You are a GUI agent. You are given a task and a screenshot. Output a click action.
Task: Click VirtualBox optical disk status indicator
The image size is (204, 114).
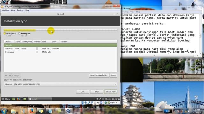point(85,103)
